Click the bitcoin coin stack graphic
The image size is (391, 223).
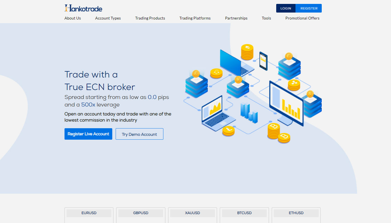274,132
